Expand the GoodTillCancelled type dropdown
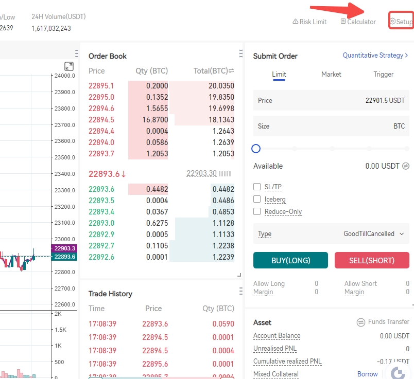The width and height of the screenshot is (414, 379). click(401, 234)
